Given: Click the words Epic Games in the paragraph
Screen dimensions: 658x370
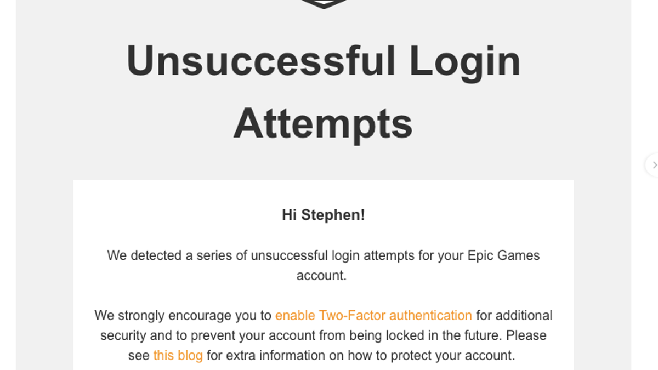Looking at the screenshot, I should [503, 255].
